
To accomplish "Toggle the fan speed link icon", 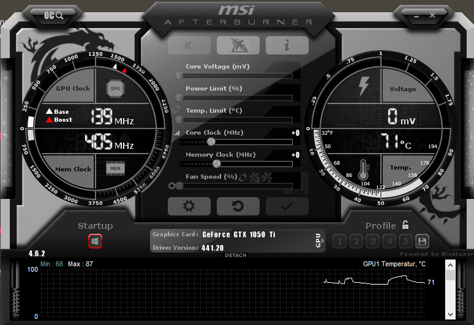I will (243, 177).
